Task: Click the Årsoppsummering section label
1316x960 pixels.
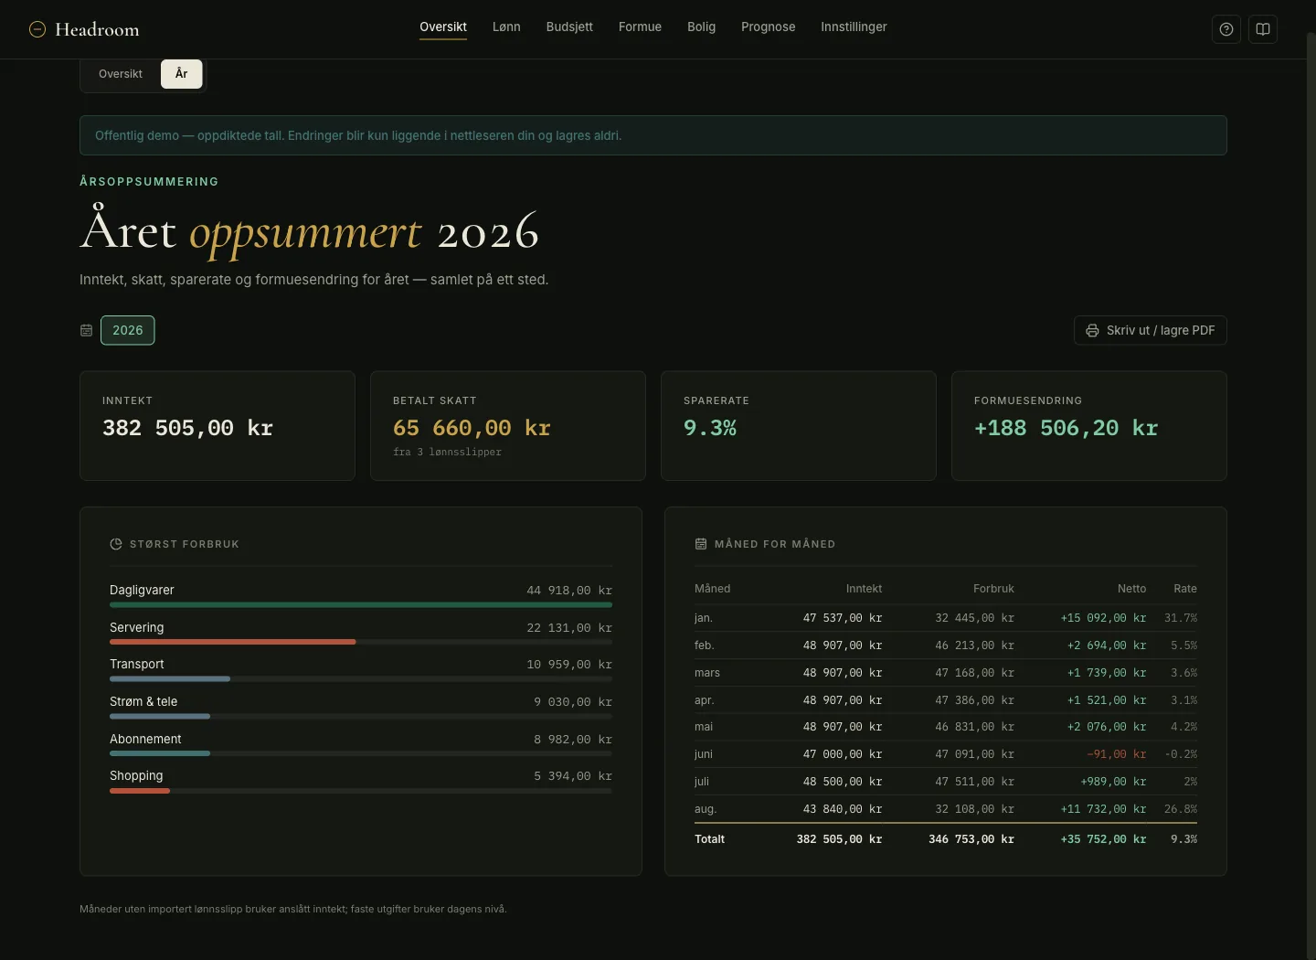Action: (x=149, y=182)
